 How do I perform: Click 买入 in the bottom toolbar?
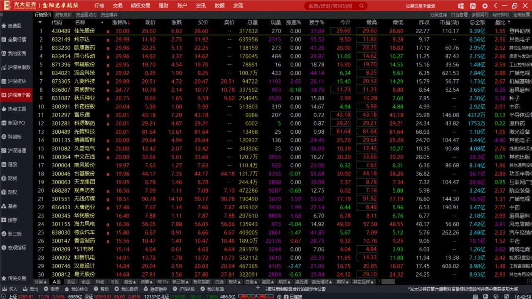point(10,289)
